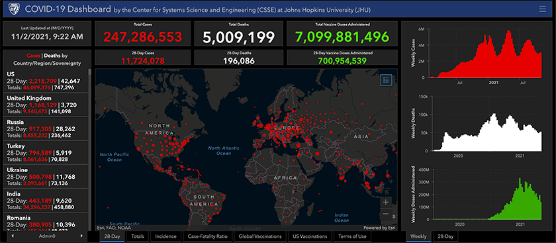This screenshot has height=243, width=556.
Task: Open the US Vaccinations tab
Action: point(310,236)
